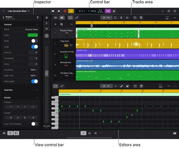Open the Snap 1/8 menu in Tracks area
Screen dimensions: 179x148
tap(167, 18)
